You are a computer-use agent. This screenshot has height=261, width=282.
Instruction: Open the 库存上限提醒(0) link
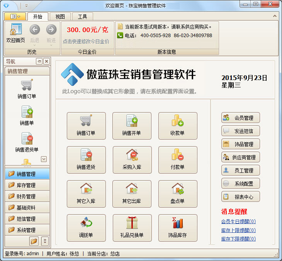[238, 230]
